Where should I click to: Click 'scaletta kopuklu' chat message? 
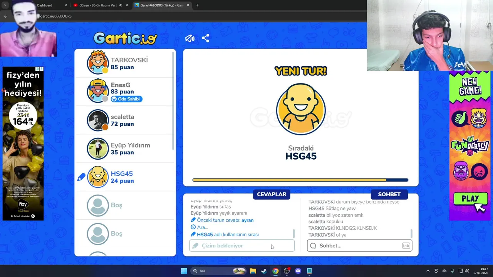point(326,222)
